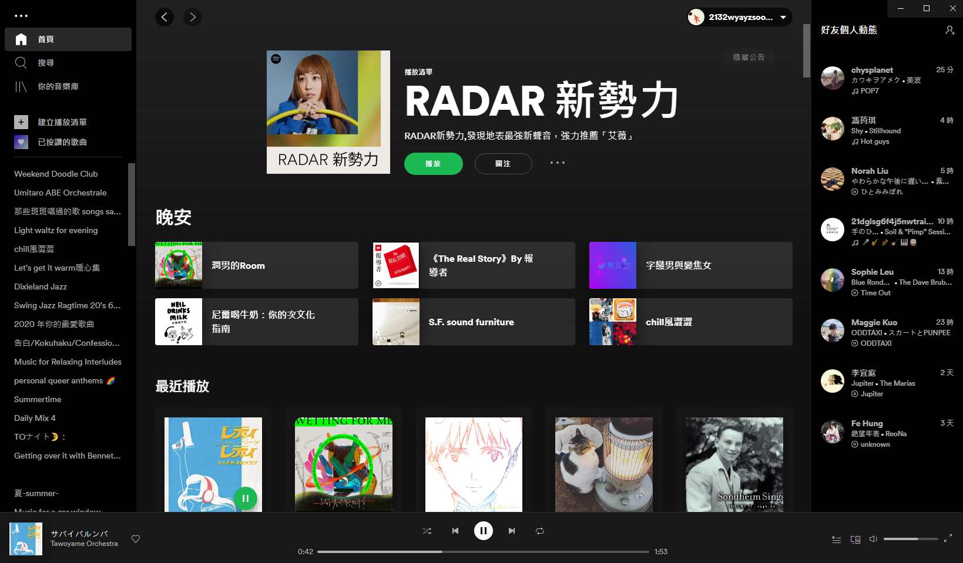963x563 pixels.
Task: Like the song with heart icon
Action: 136,539
